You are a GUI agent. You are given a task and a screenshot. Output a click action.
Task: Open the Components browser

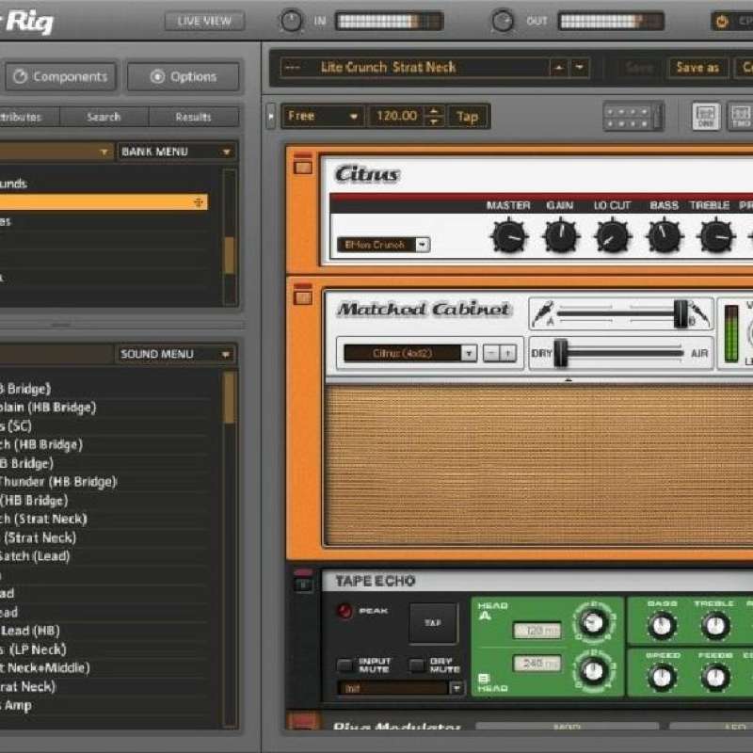pyautogui.click(x=60, y=76)
